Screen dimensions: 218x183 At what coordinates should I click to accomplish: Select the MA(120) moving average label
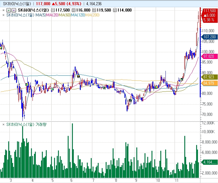pos(78,15)
